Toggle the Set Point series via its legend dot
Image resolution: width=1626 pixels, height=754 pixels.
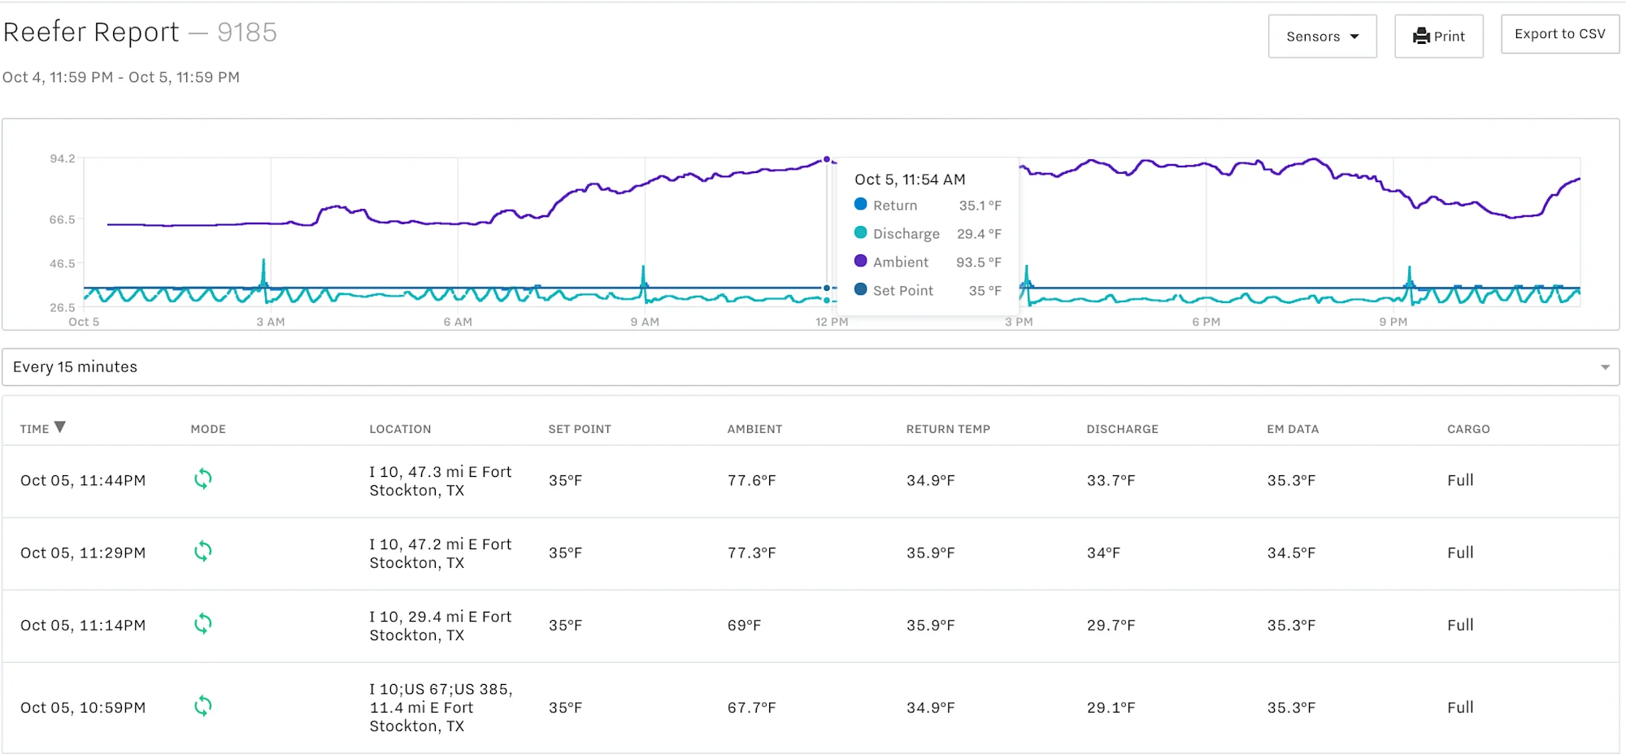(859, 290)
